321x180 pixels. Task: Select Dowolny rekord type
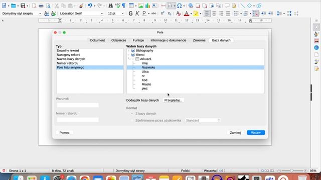click(90, 50)
